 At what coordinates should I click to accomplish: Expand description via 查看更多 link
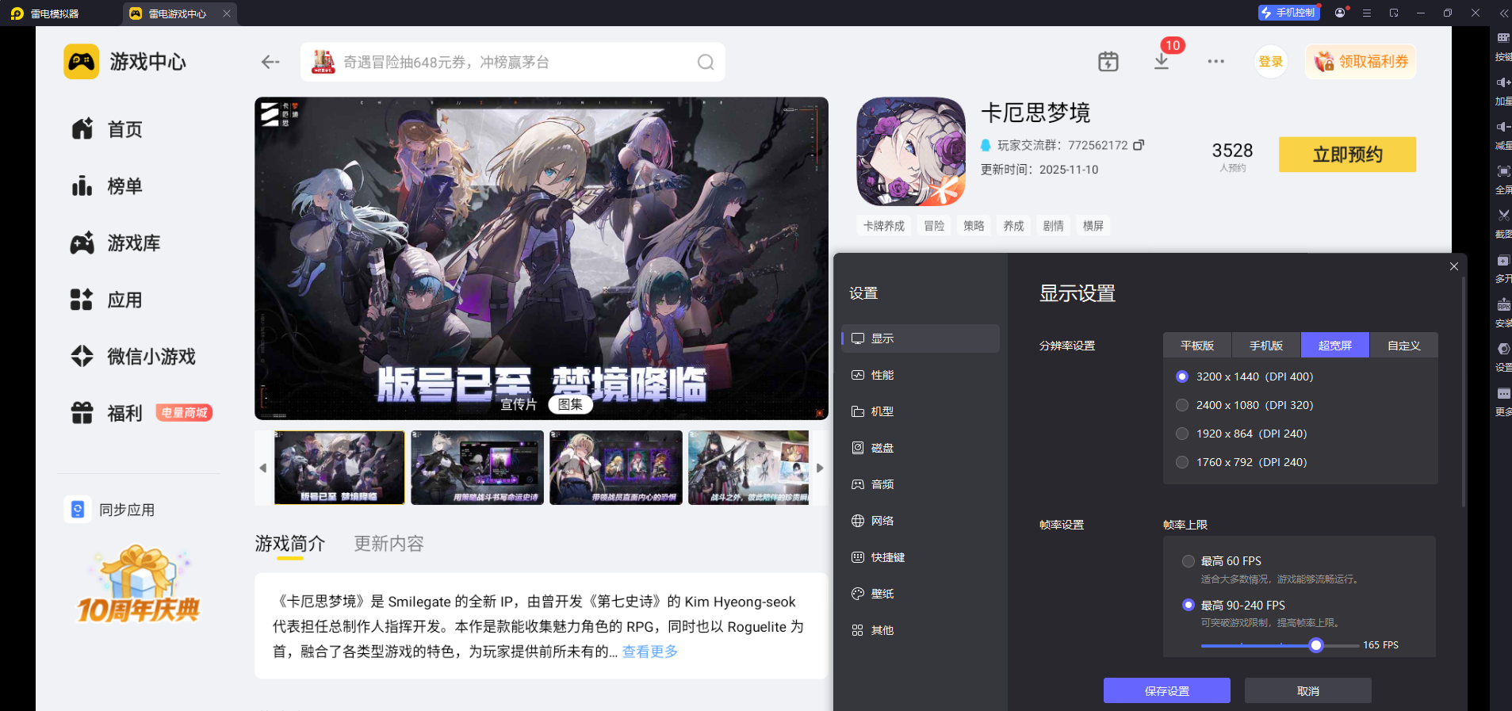tap(650, 652)
